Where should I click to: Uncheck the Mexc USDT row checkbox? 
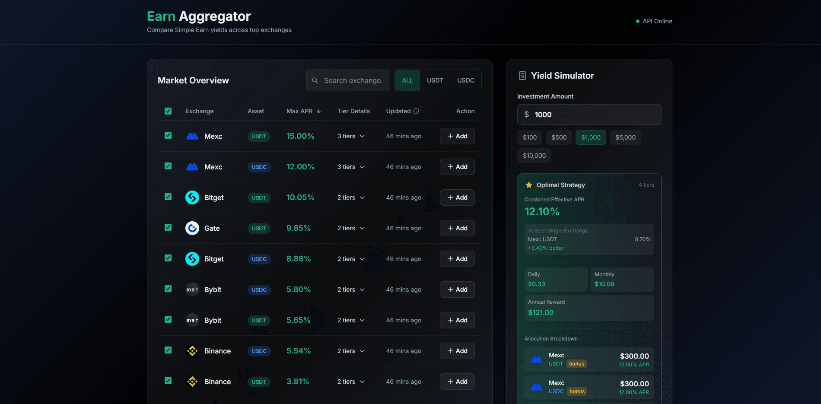(x=168, y=135)
